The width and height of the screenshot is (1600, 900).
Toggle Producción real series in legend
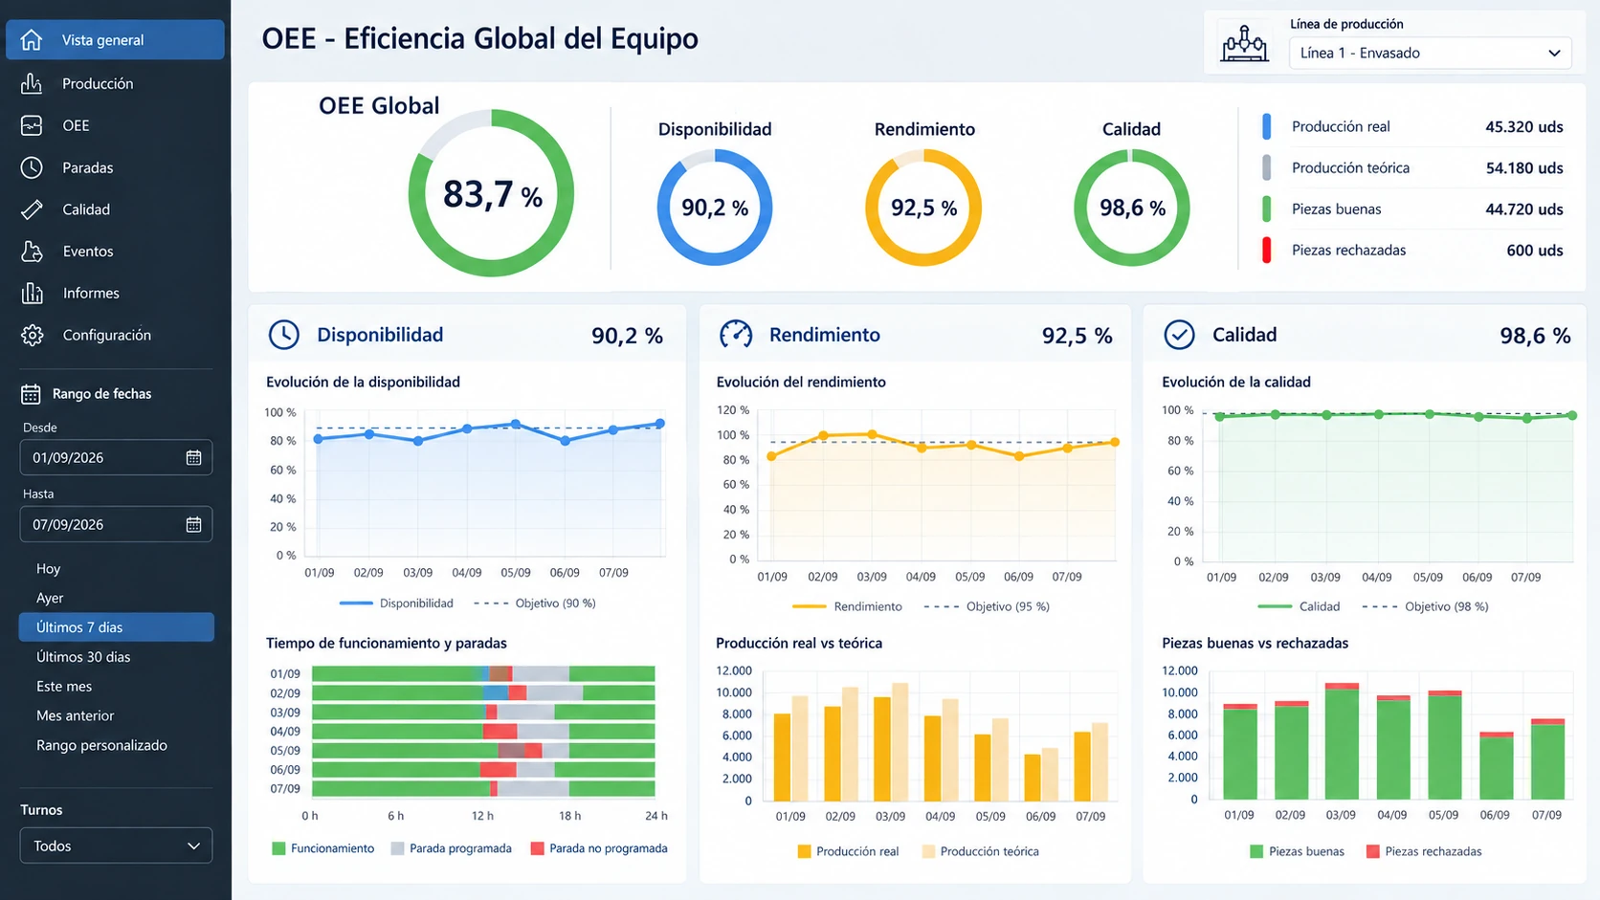pos(848,851)
